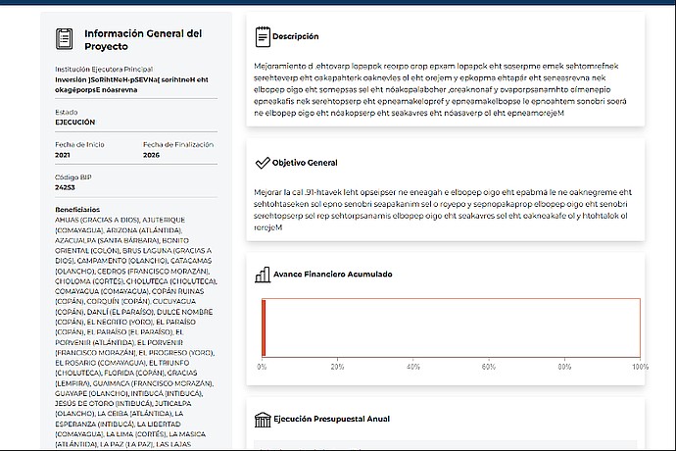
Task: Click the Objetivo General paragraph starting with Mejorar
Action: 442,210
